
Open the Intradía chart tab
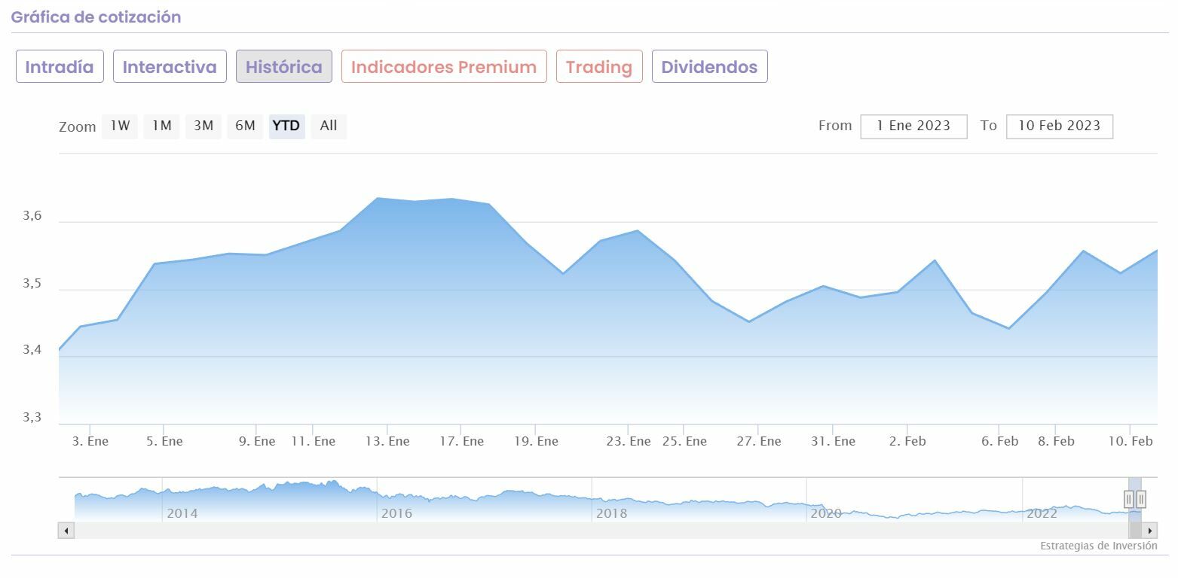pyautogui.click(x=60, y=66)
